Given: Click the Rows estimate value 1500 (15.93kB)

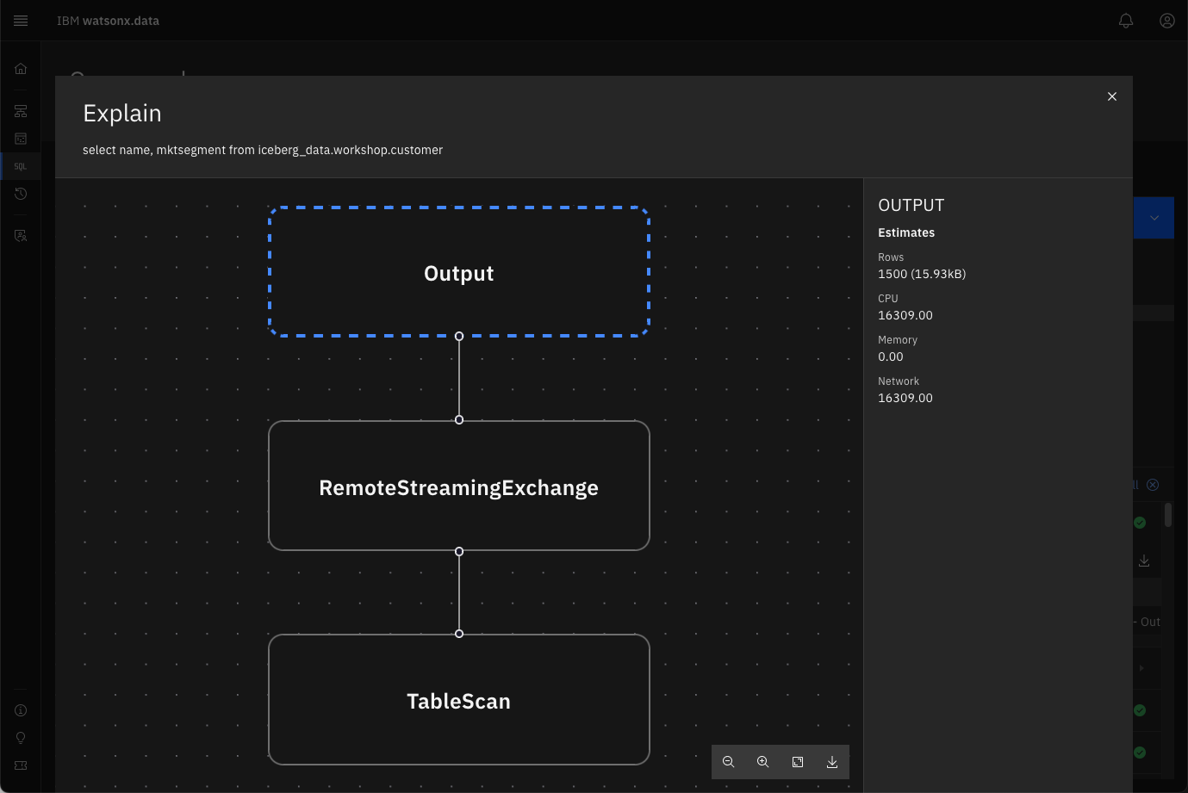Looking at the screenshot, I should (922, 274).
